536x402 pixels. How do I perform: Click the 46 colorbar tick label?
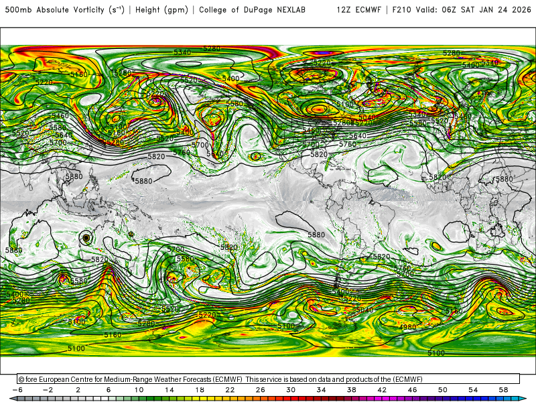tap(412, 390)
